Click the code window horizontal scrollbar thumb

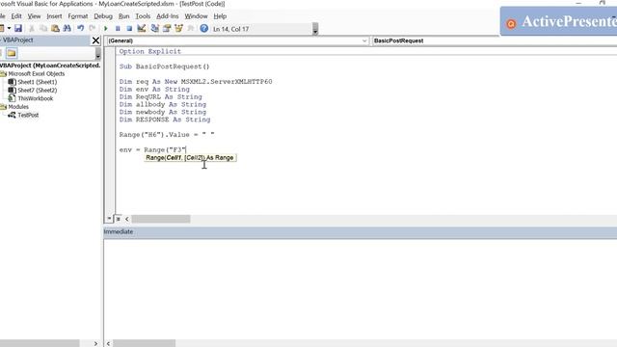(x=161, y=219)
